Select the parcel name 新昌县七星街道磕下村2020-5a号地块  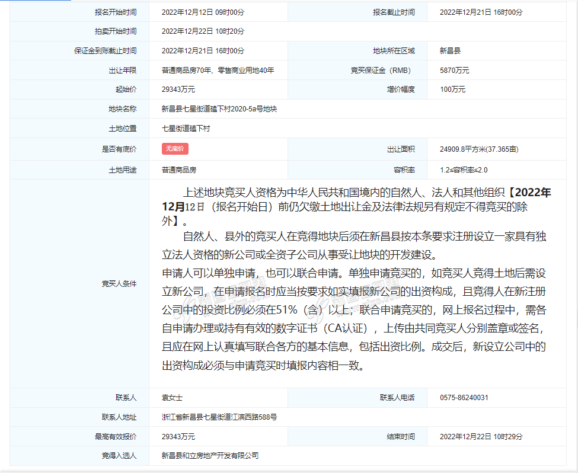219,109
